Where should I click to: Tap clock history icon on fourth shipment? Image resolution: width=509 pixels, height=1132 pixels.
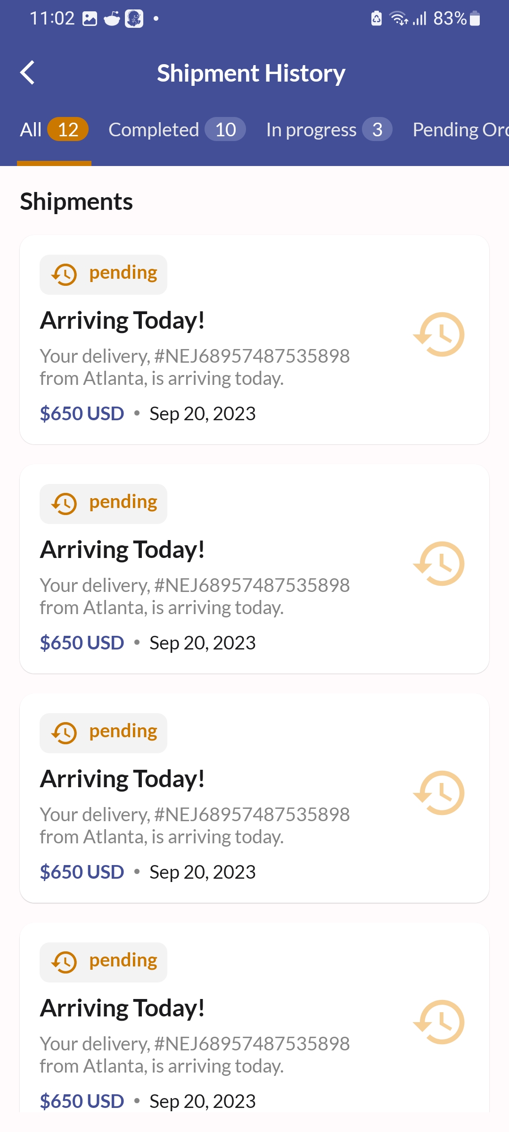pyautogui.click(x=439, y=1022)
